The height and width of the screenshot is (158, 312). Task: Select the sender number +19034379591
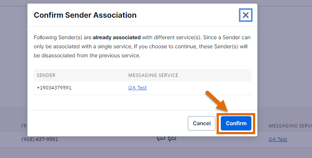[54, 88]
